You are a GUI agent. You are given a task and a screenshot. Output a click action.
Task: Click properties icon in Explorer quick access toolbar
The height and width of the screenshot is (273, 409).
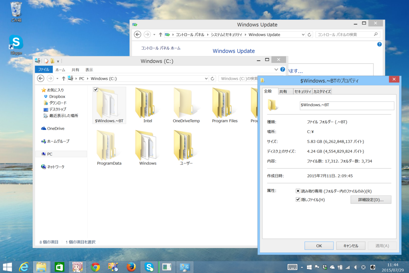[46, 61]
